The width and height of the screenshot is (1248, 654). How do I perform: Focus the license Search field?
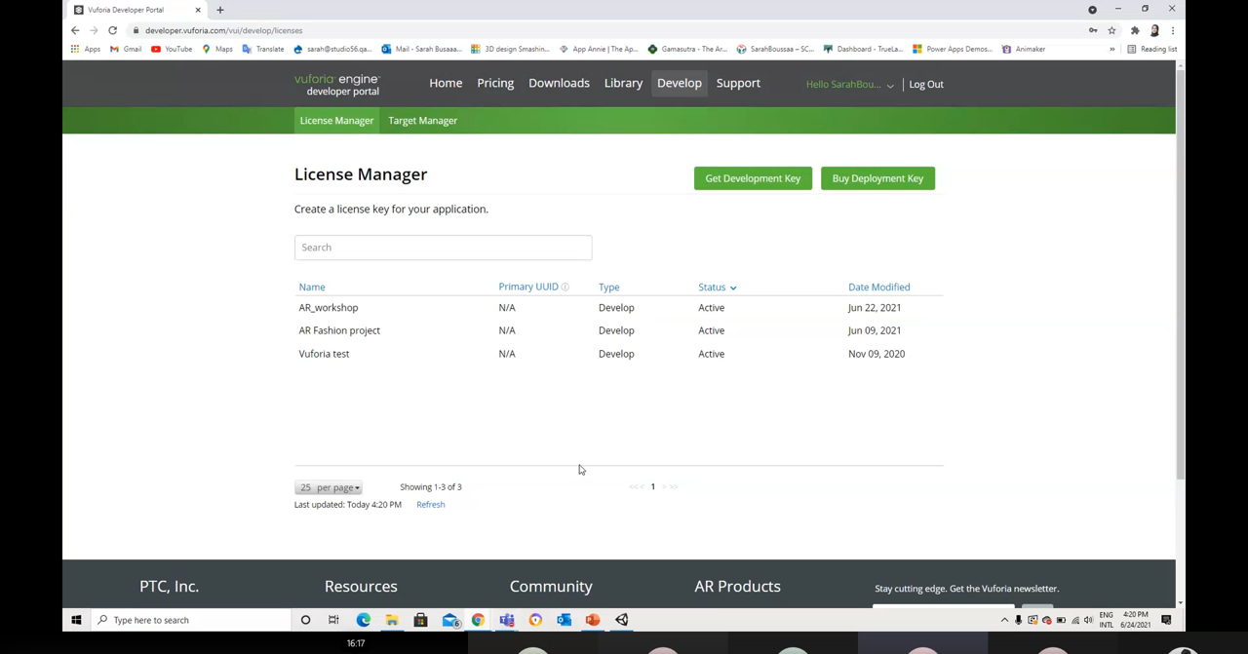[443, 248]
